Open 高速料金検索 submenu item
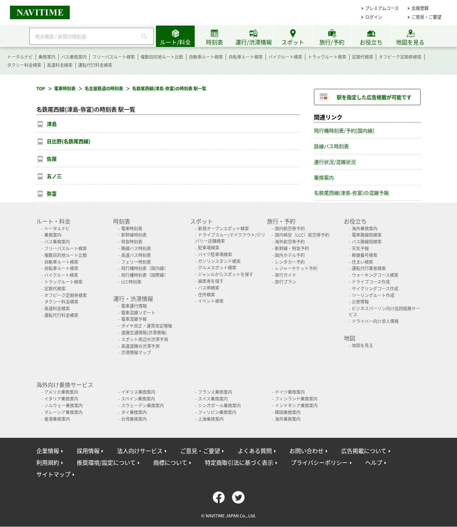The width and height of the screenshot is (457, 527). pos(60,65)
